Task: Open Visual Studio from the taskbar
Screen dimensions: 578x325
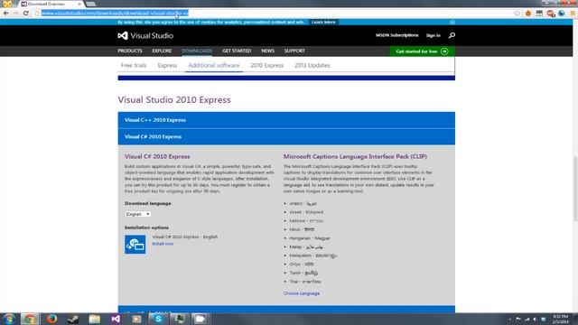Action: (x=116, y=319)
